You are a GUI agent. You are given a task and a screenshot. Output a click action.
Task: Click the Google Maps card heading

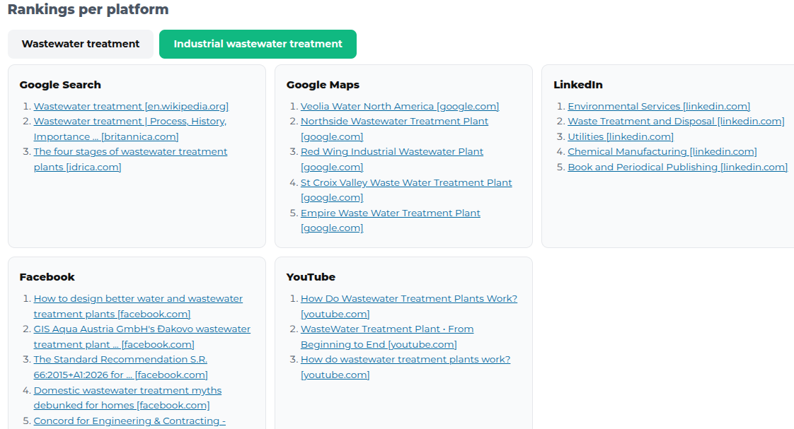pyautogui.click(x=323, y=85)
